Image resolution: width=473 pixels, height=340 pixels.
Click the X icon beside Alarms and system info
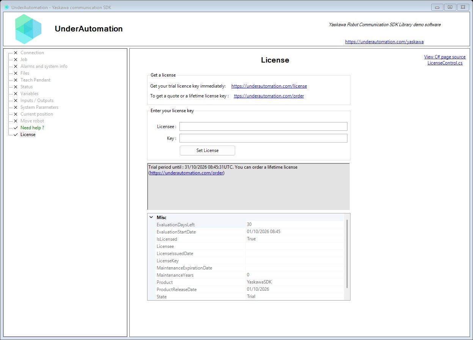(16, 66)
